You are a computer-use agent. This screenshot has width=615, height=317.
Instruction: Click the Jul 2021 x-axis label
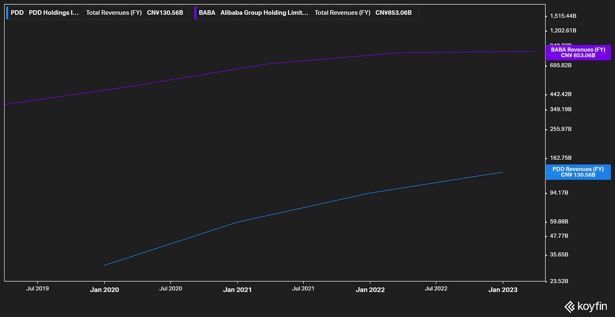303,289
